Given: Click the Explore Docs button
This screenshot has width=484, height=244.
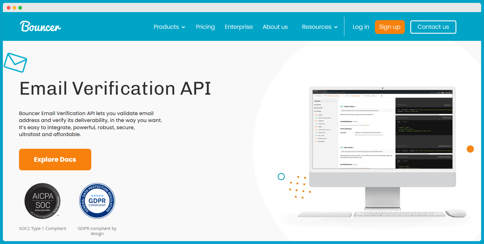Looking at the screenshot, I should coord(55,159).
